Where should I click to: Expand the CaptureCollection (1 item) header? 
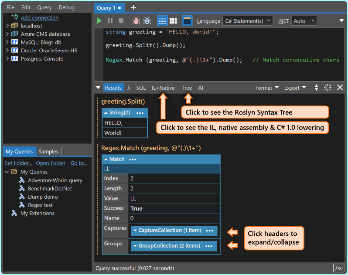click(169, 231)
